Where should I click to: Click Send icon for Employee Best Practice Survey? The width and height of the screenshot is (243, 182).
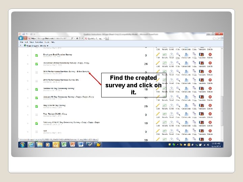pos(171,55)
